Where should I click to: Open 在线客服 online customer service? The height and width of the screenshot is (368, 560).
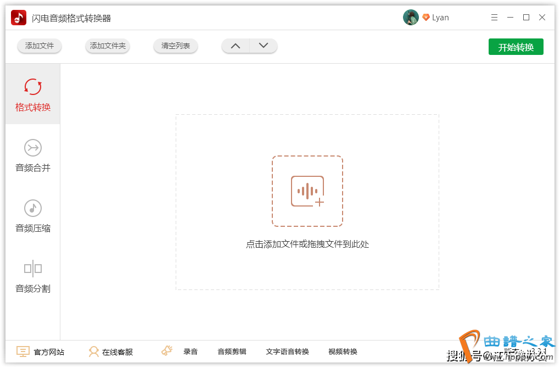pyautogui.click(x=111, y=352)
